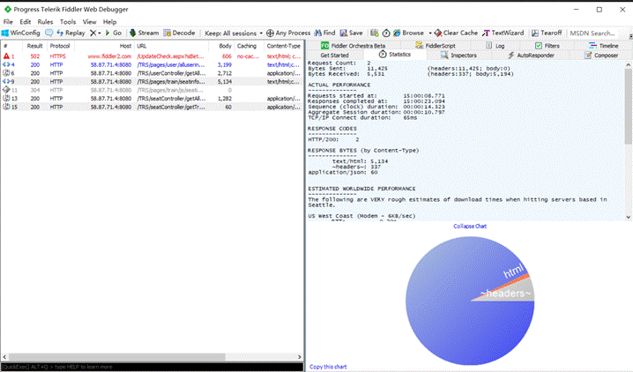
Task: Open the File menu
Action: point(8,22)
